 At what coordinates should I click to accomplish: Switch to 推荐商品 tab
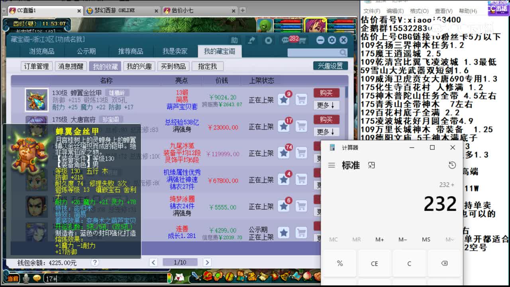[131, 51]
